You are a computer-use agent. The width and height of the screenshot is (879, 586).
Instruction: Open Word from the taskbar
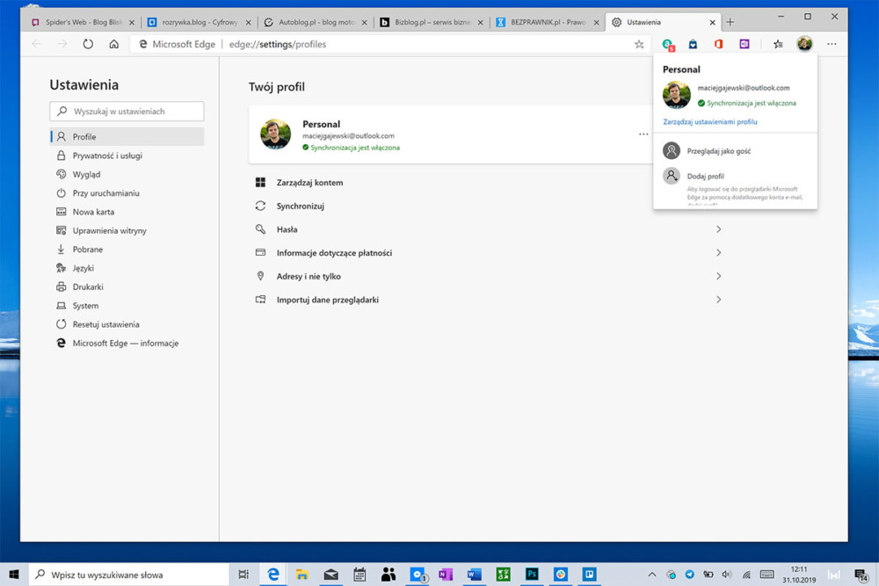(475, 575)
